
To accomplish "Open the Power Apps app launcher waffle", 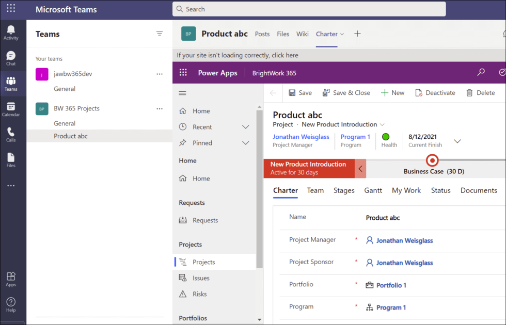I will (x=183, y=73).
